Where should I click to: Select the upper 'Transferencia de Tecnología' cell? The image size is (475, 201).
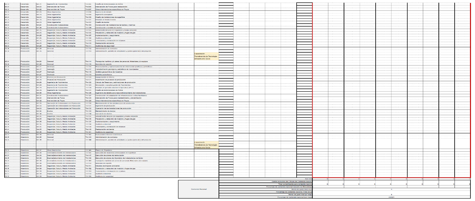tap(206, 56)
